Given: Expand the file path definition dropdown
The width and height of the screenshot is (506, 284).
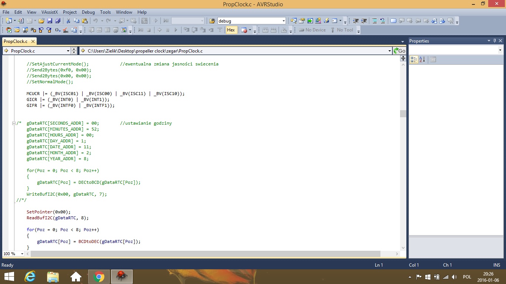Looking at the screenshot, I should (389, 51).
